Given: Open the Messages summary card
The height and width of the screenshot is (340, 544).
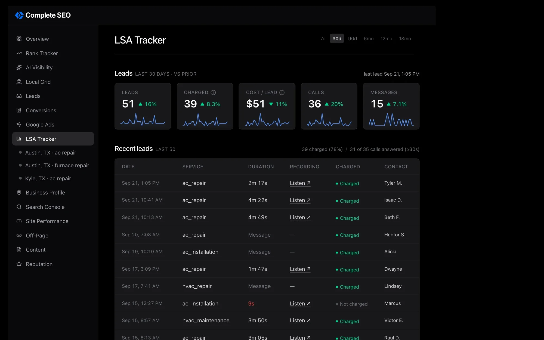Looking at the screenshot, I should coord(391,106).
